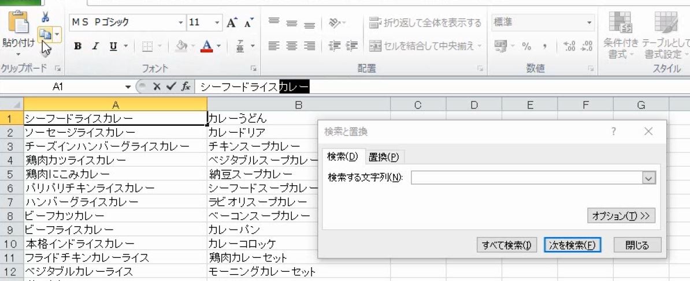Click the Decrease Font Size icon

(249, 23)
